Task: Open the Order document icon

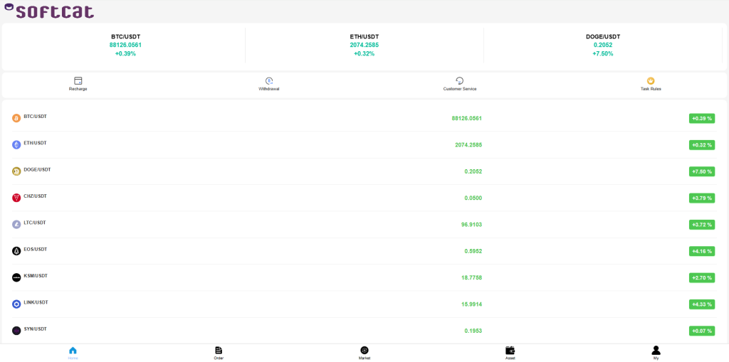Action: click(x=219, y=351)
